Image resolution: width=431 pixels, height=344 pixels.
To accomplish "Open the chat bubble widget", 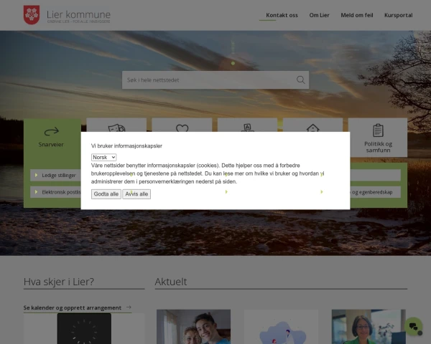I will [x=413, y=326].
